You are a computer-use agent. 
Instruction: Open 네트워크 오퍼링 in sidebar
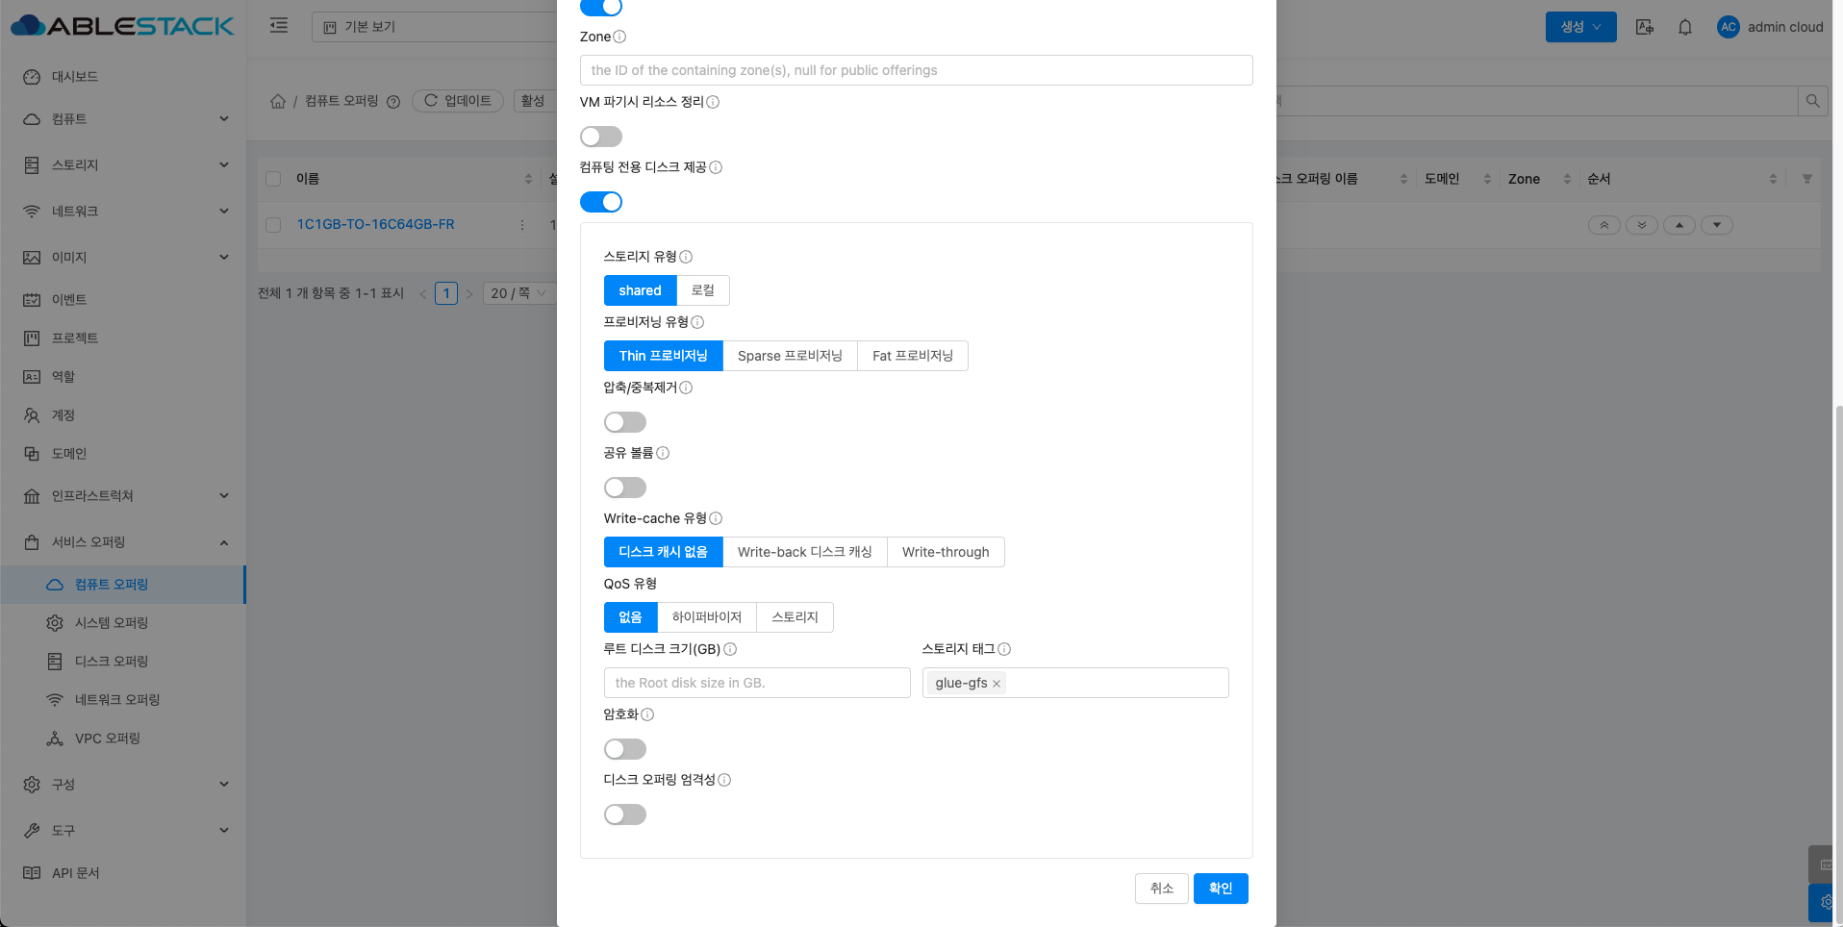(123, 700)
